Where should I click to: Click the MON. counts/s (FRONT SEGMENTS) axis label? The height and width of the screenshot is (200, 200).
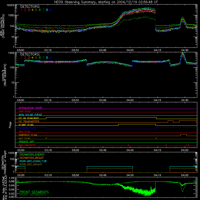point(2,26)
